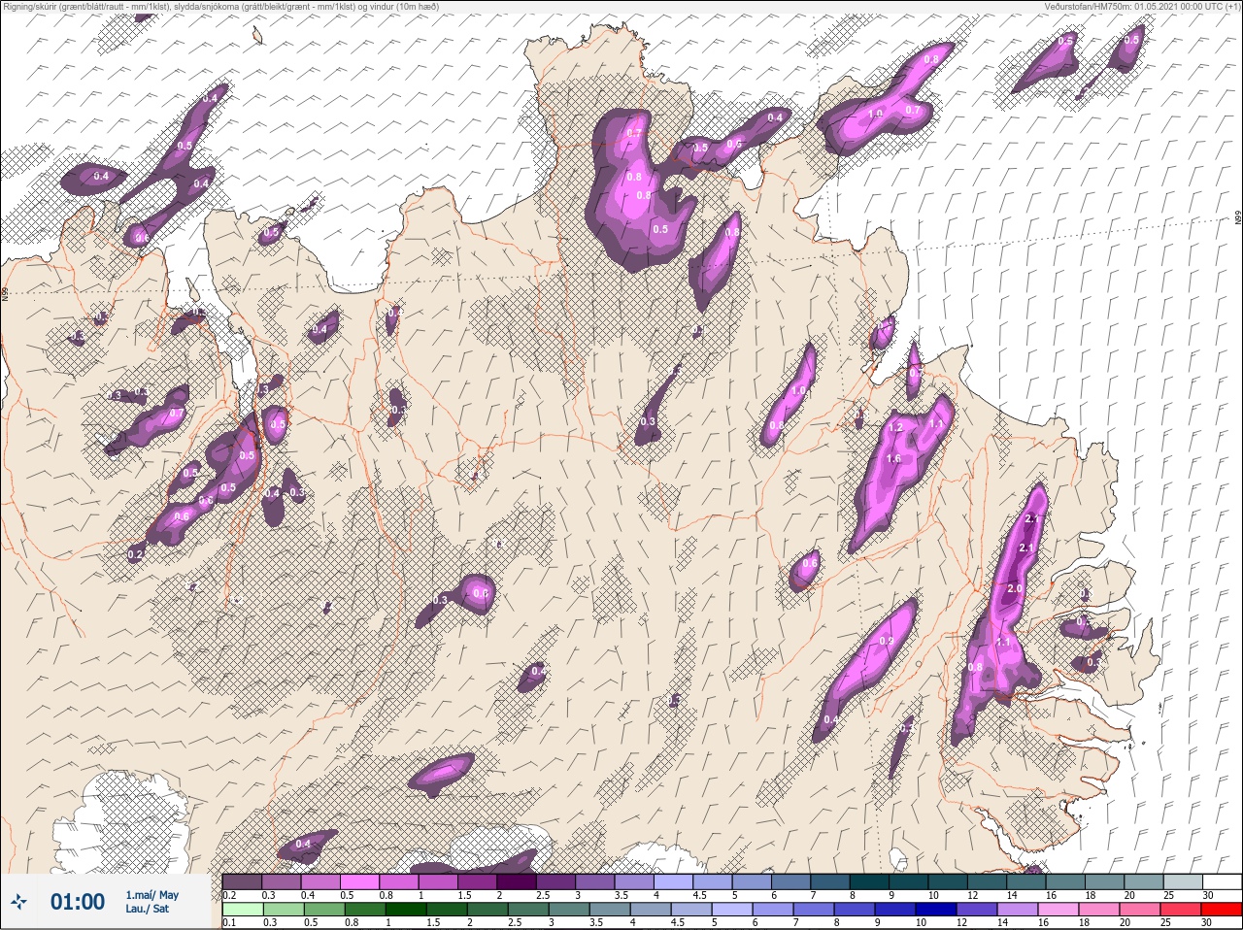Viewport: 1243px width, 930px height.
Task: Click the '1.maí/ May' date text
Action: click(x=151, y=895)
